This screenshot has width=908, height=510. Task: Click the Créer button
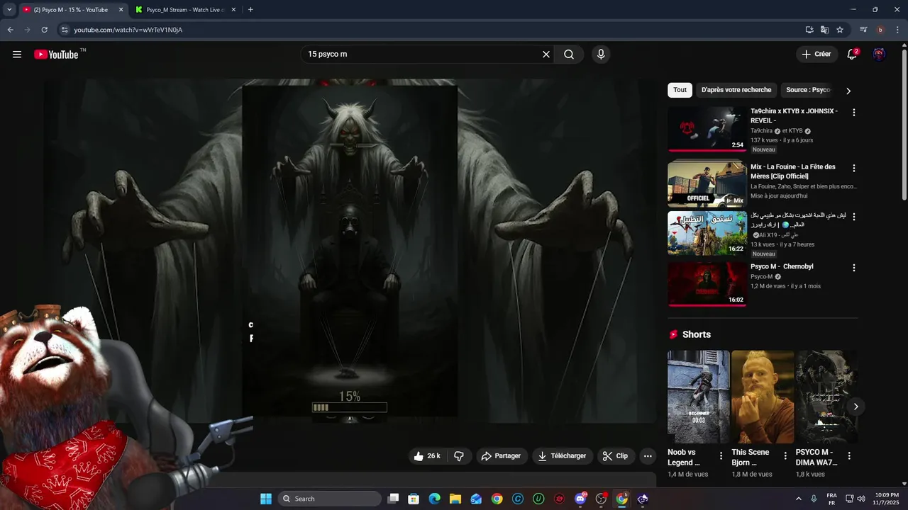tap(816, 55)
